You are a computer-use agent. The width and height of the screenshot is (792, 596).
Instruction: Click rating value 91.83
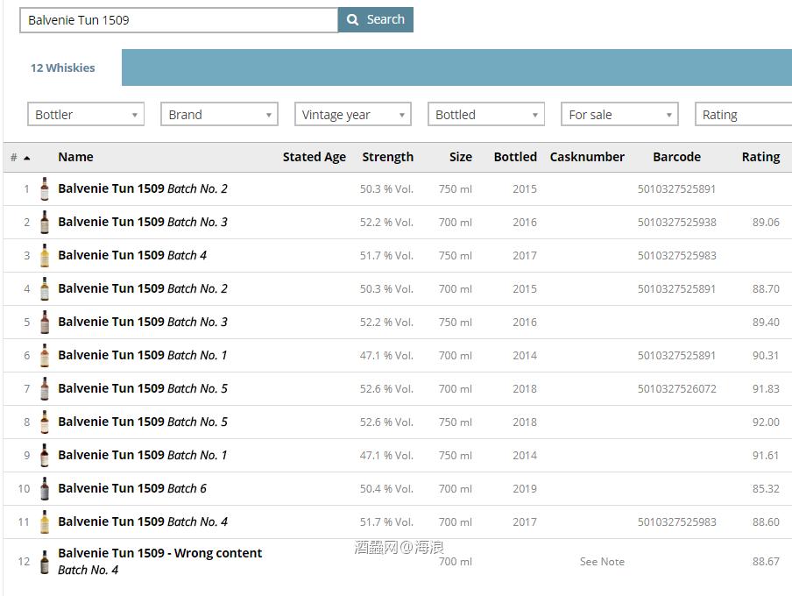coord(766,389)
